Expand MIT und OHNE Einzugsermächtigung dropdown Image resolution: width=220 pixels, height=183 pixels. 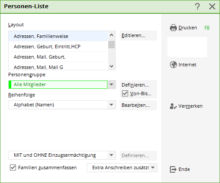(111, 155)
